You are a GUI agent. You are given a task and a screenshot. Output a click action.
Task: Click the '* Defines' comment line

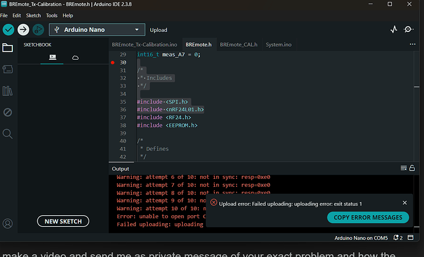(x=154, y=149)
